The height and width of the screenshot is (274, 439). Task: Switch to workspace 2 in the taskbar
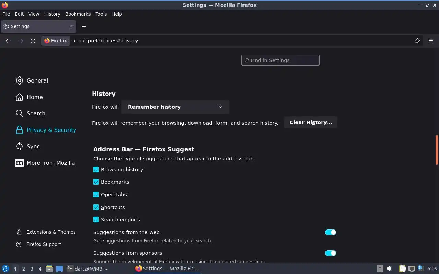(24, 269)
